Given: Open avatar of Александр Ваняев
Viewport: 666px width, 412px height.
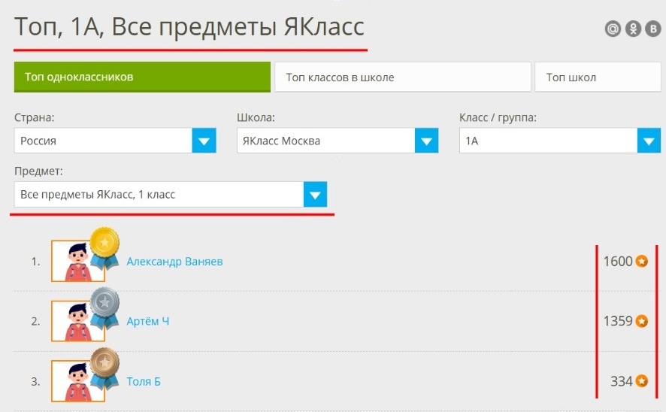Looking at the screenshot, I should coord(77,261).
